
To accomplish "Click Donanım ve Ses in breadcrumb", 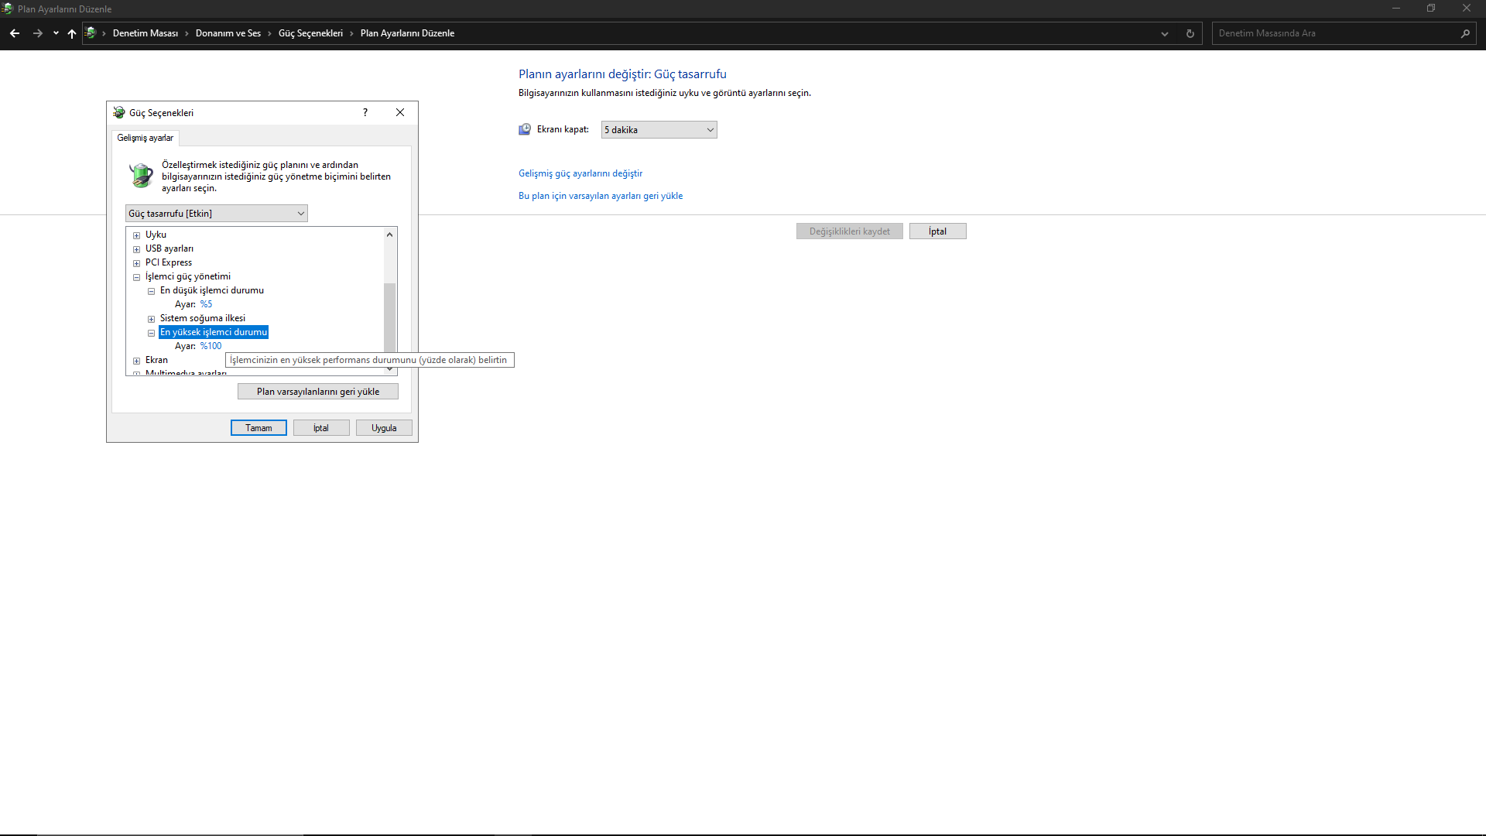I will [x=228, y=33].
